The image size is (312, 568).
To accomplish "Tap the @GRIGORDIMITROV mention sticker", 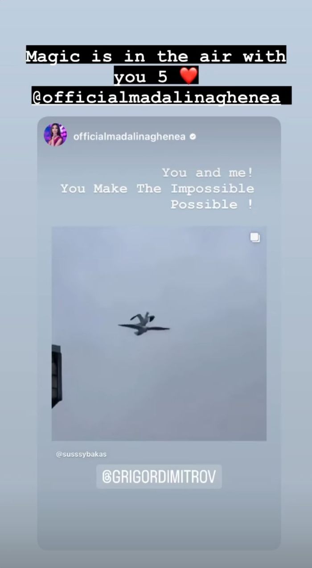I will click(159, 477).
